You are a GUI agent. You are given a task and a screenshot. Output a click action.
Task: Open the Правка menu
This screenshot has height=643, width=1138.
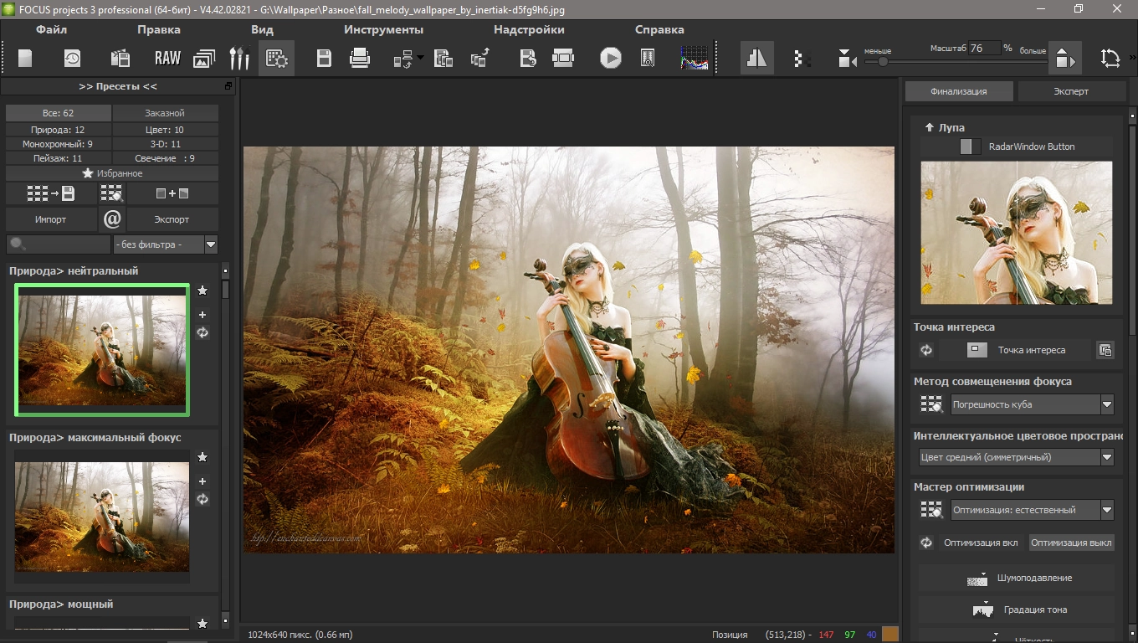159,29
